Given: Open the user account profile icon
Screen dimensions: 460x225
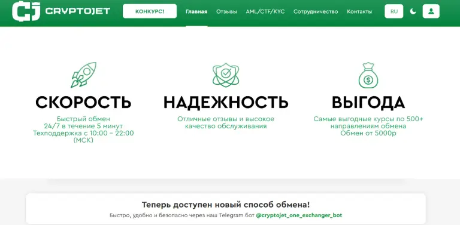Looking at the screenshot, I should [x=431, y=11].
